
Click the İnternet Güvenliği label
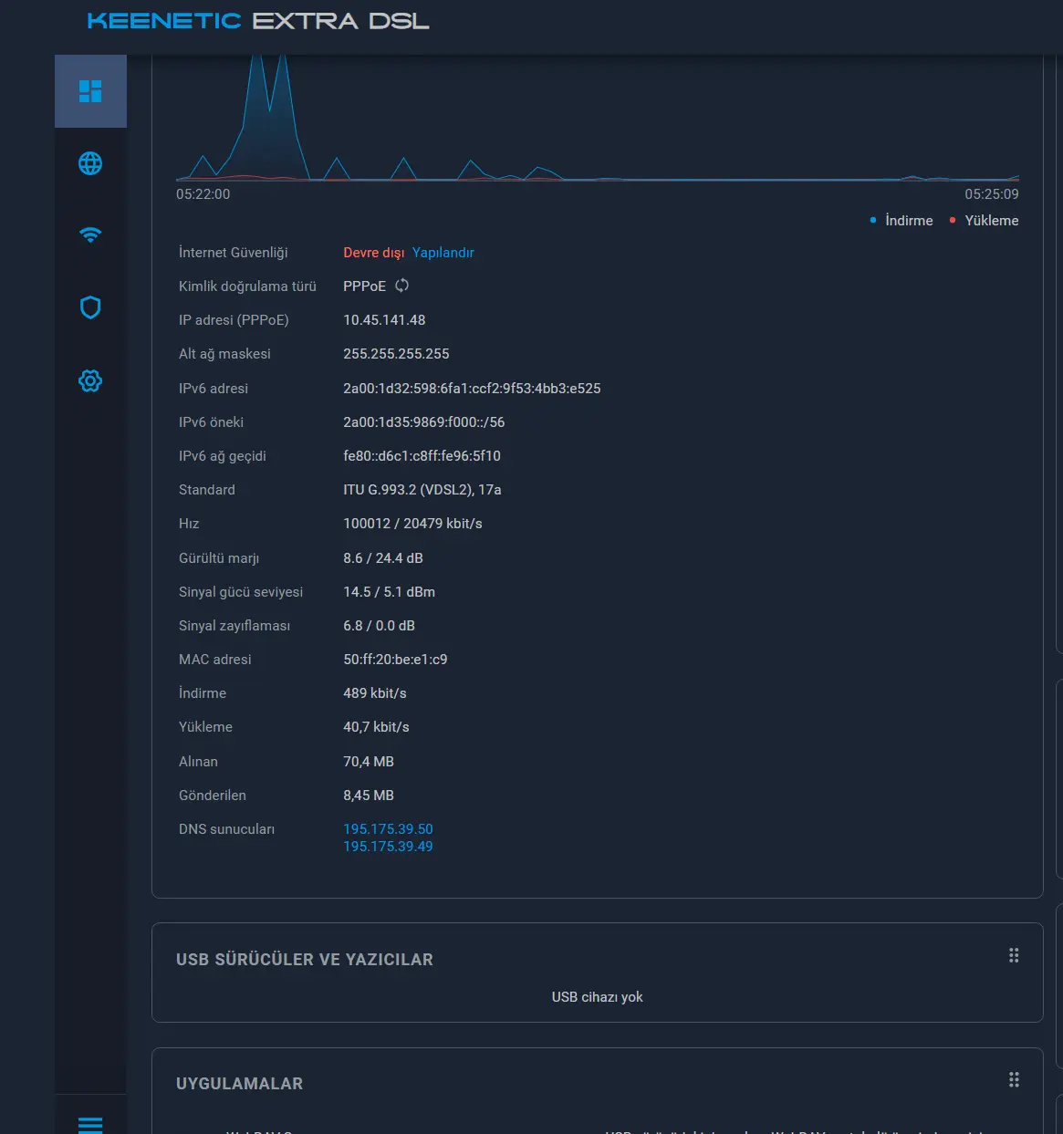coord(233,253)
